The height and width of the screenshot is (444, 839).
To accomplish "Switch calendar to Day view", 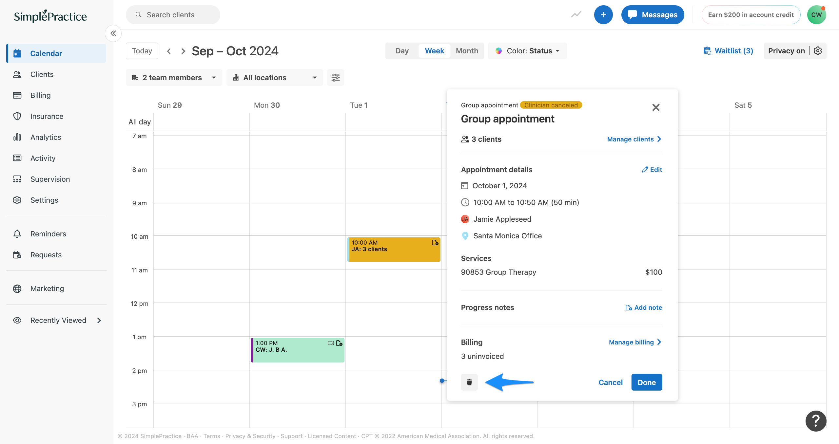I will pyautogui.click(x=402, y=51).
